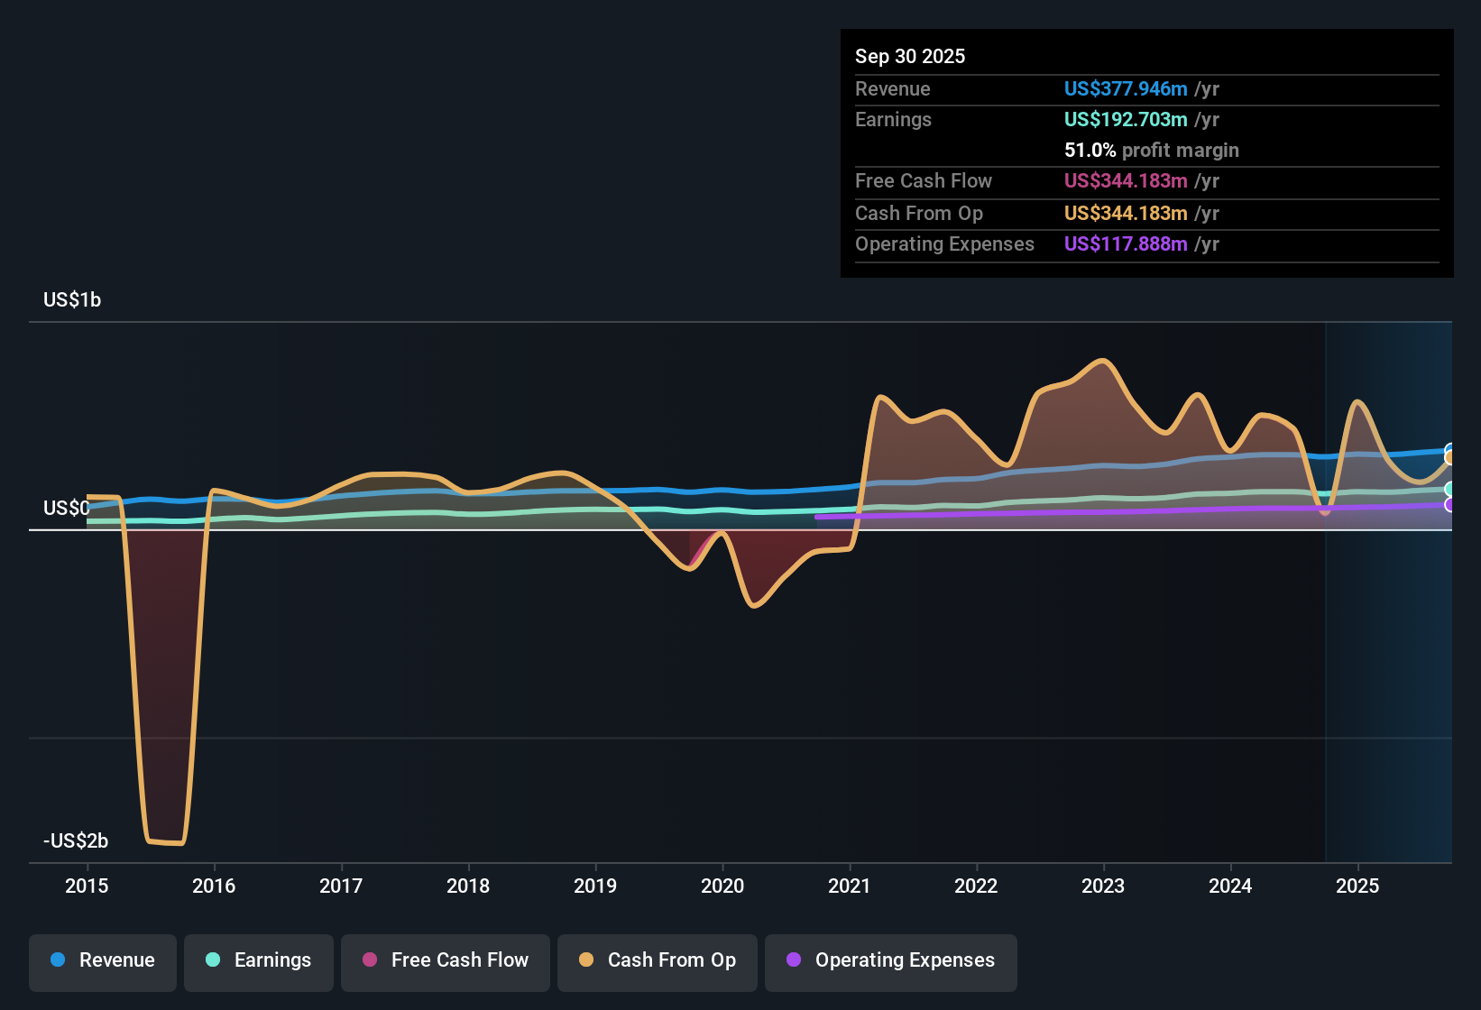Select the teal Earnings endpoint marker
Screen dimensions: 1481x1010
(1449, 490)
